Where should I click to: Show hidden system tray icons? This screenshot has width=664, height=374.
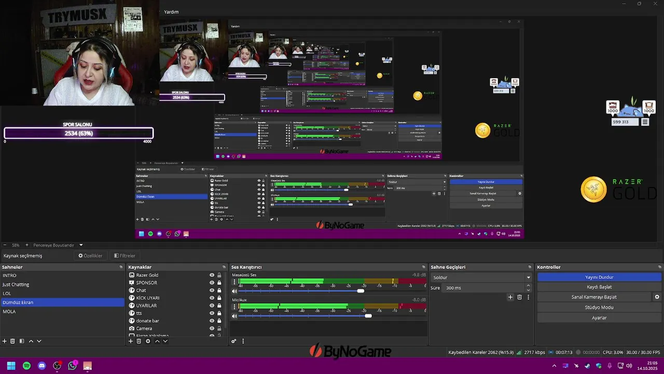[554, 366]
